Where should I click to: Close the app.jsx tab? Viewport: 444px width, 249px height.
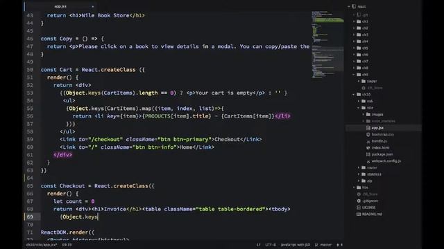tap(92, 6)
